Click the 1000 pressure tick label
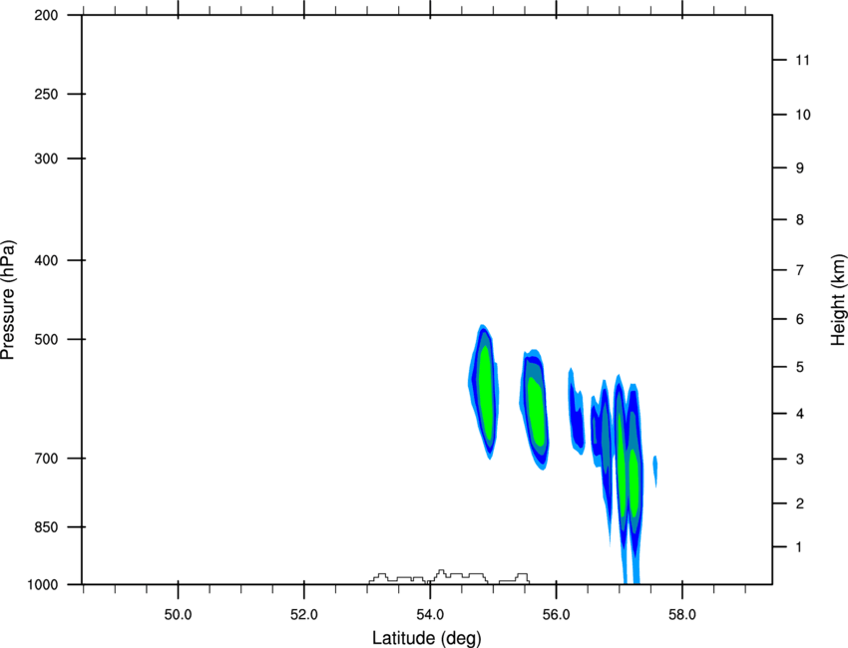Viewport: 848px width, 648px height. tap(43, 585)
